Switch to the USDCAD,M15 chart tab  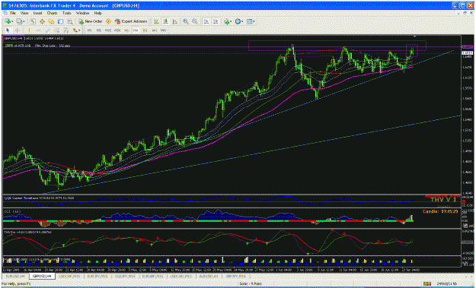point(180,276)
